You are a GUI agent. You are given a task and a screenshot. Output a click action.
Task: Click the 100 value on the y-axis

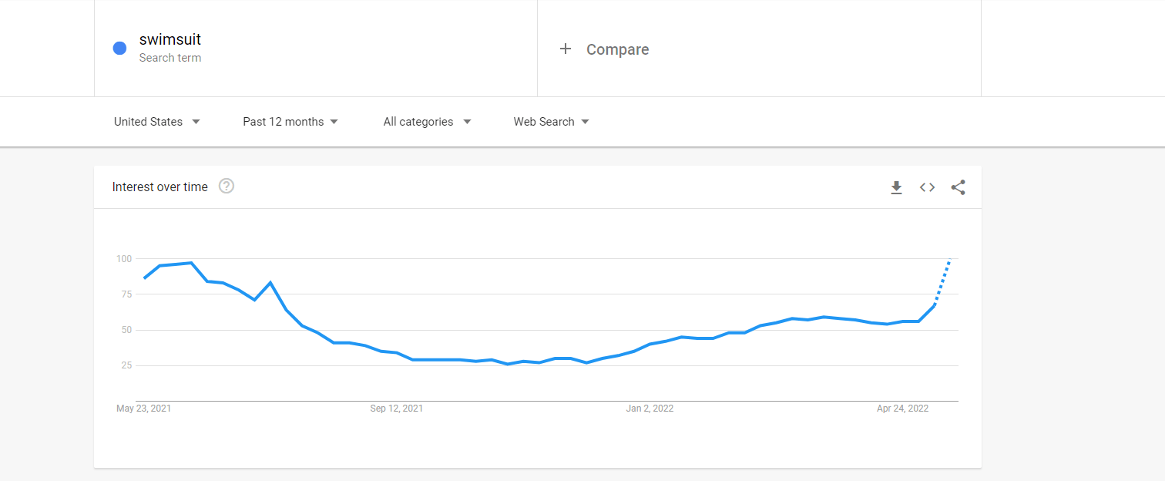tap(124, 258)
